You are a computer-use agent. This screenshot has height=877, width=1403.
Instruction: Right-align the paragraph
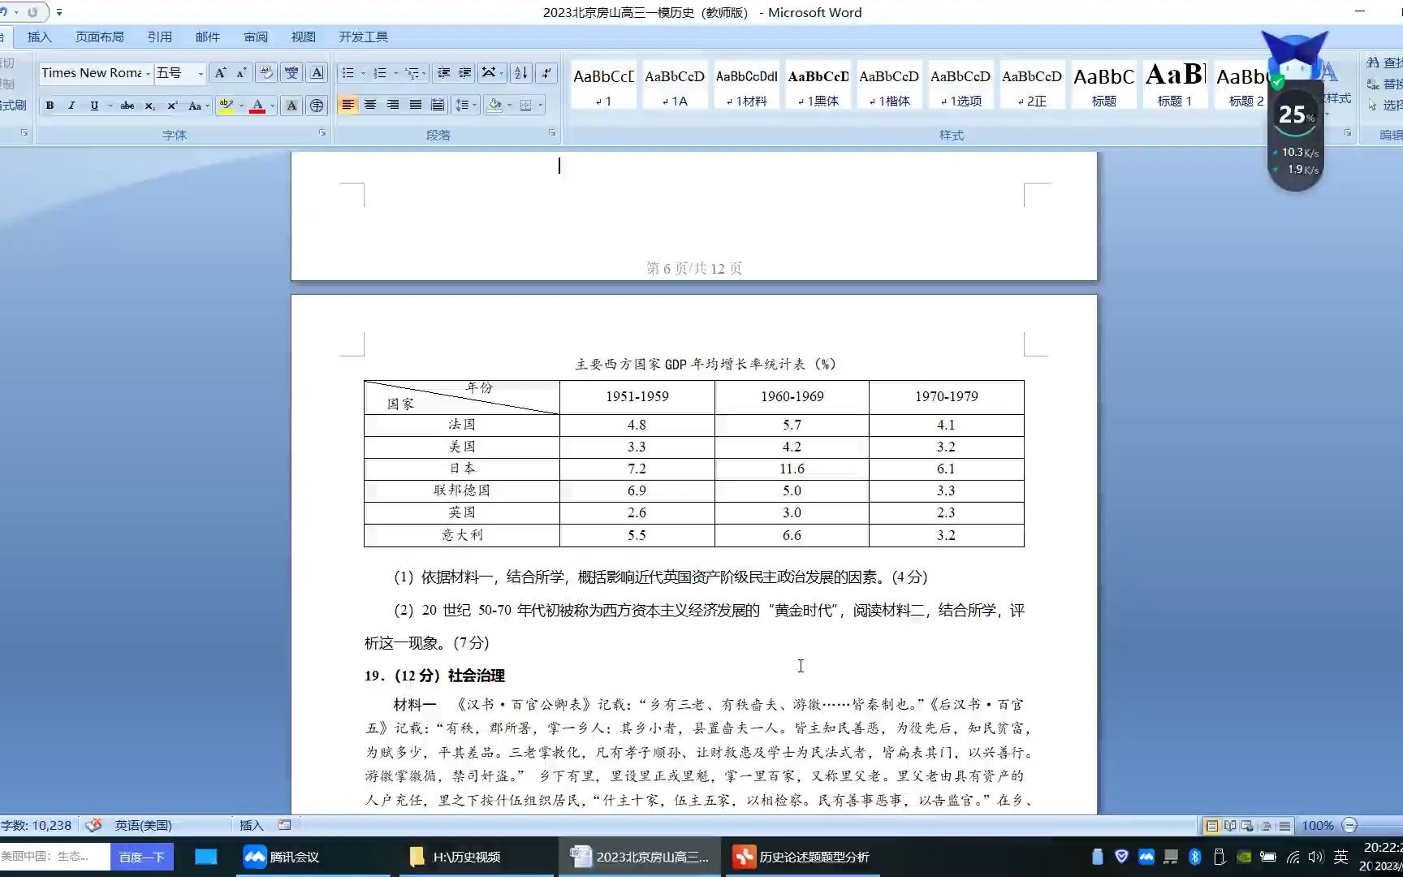393,105
